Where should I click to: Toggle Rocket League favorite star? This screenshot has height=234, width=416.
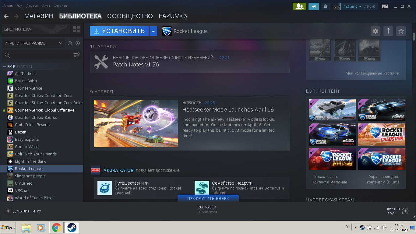401,31
